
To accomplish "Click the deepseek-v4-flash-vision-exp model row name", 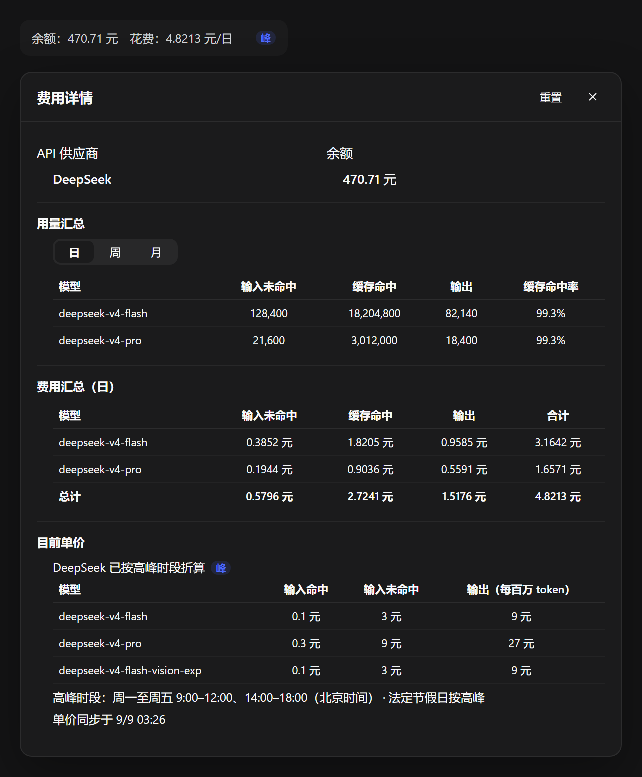I will [130, 671].
